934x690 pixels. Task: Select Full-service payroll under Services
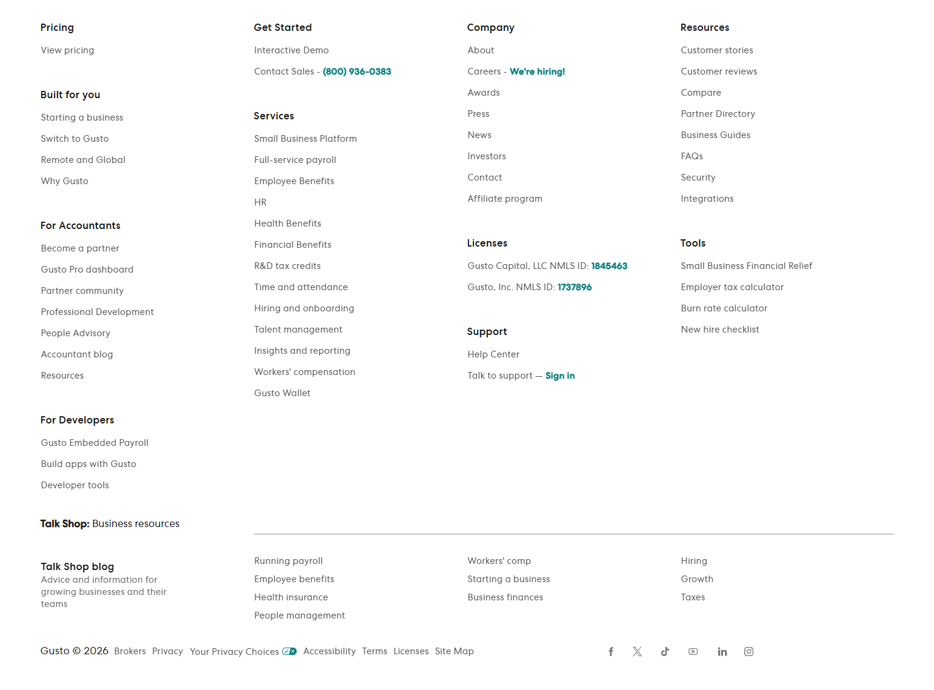tap(295, 160)
